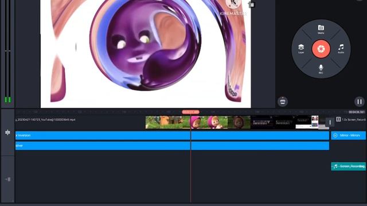Tap the transition handle between video clips
The image size is (367, 206).
click(330, 122)
